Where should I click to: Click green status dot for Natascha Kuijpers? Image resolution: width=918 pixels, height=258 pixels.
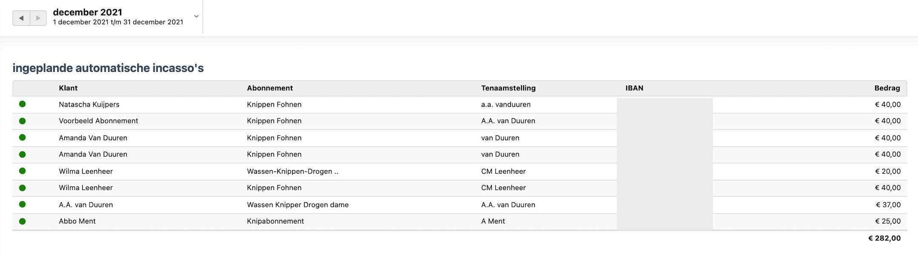(x=23, y=104)
